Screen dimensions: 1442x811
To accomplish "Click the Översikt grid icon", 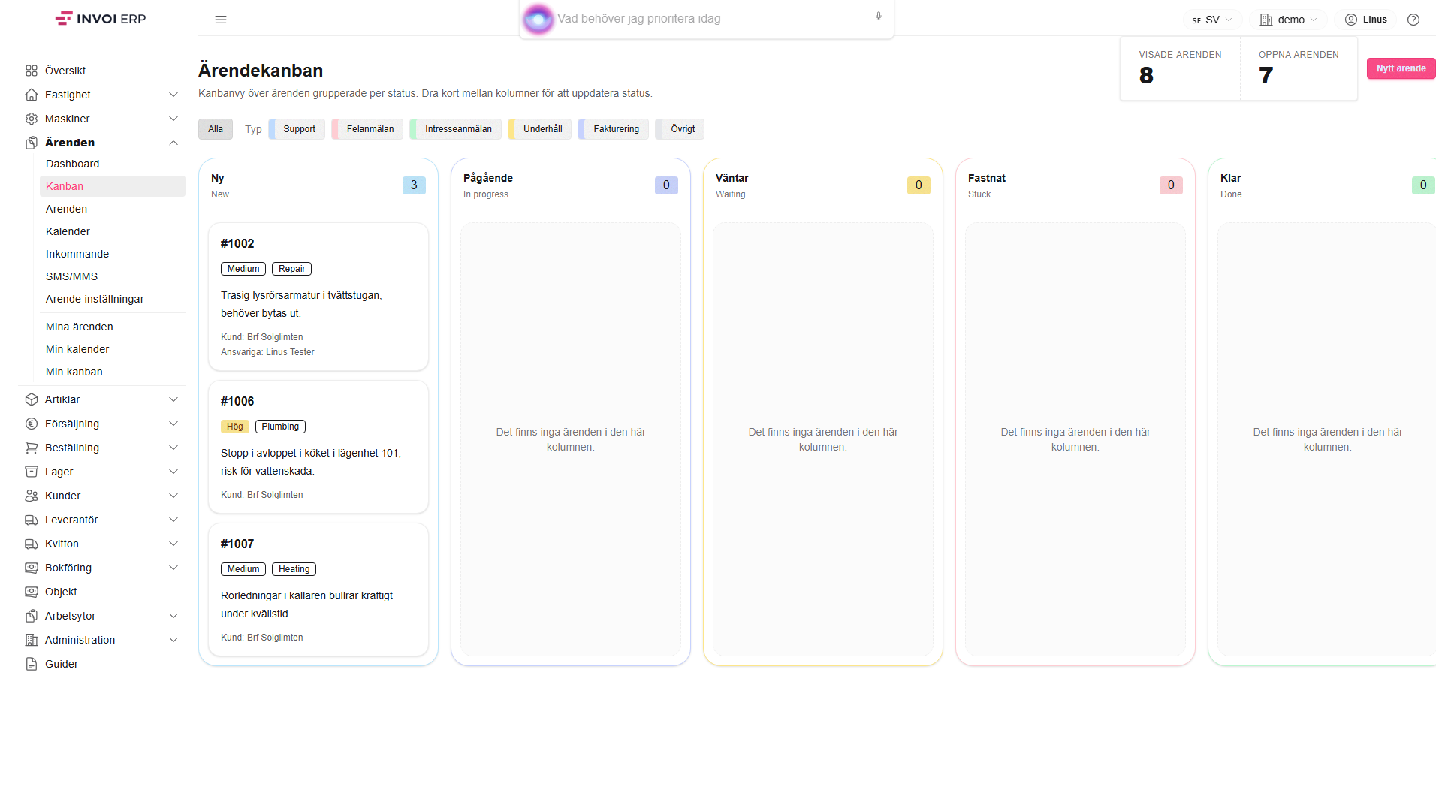I will point(32,71).
